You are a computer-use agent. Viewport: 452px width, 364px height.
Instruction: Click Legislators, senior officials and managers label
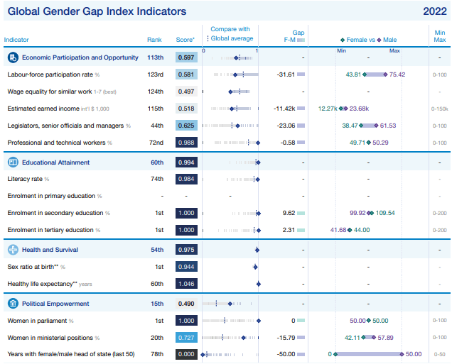coord(69,126)
